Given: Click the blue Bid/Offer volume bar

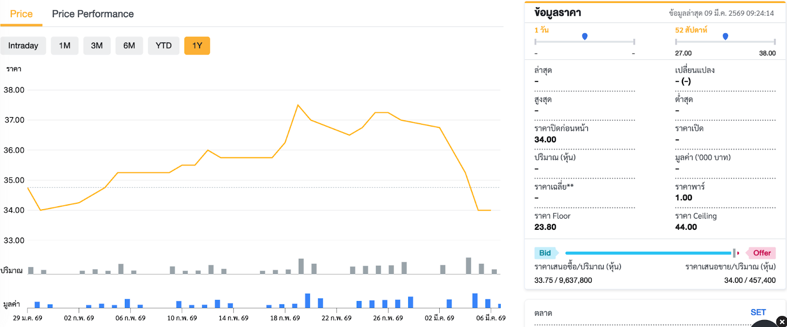Looking at the screenshot, I should 648,253.
